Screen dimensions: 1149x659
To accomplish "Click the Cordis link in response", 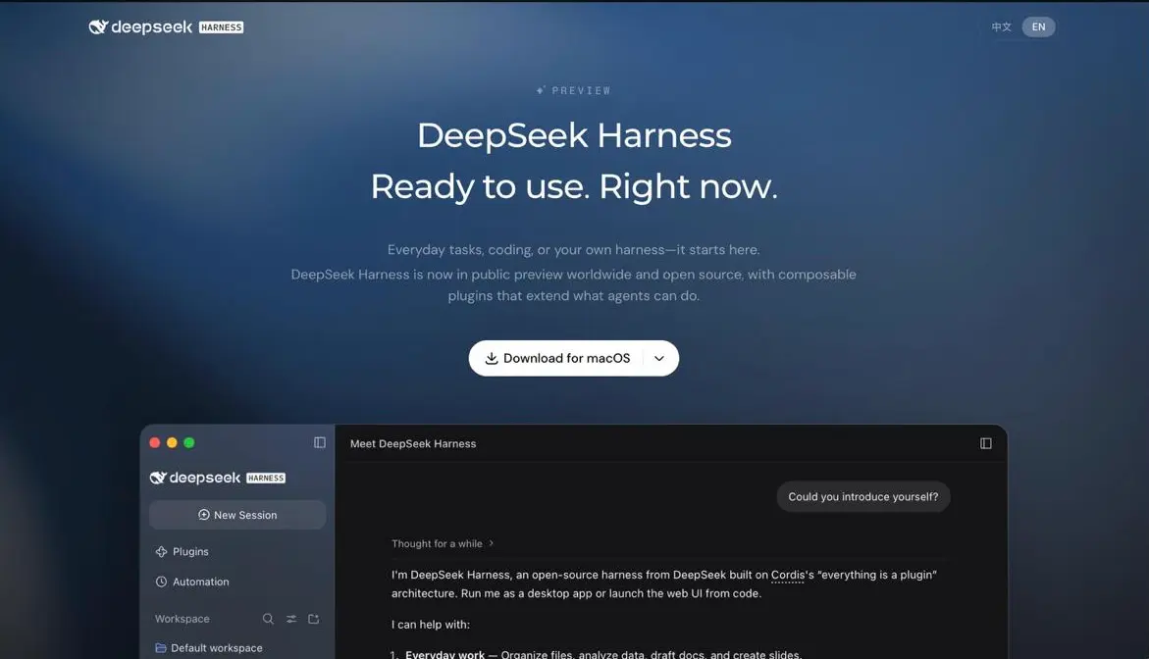I will 788,575.
